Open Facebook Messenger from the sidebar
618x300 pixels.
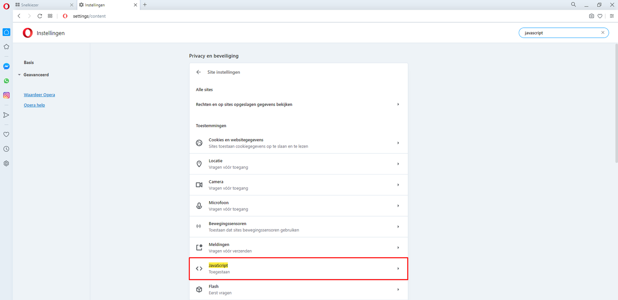pos(7,66)
